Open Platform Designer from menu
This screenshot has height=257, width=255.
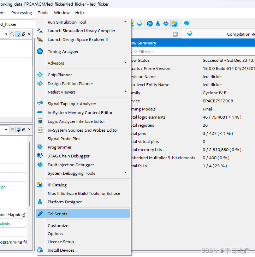pos(83,202)
